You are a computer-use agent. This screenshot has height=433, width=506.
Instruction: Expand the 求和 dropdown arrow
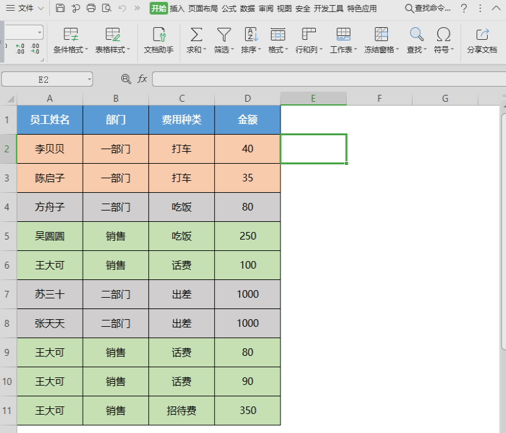point(205,49)
